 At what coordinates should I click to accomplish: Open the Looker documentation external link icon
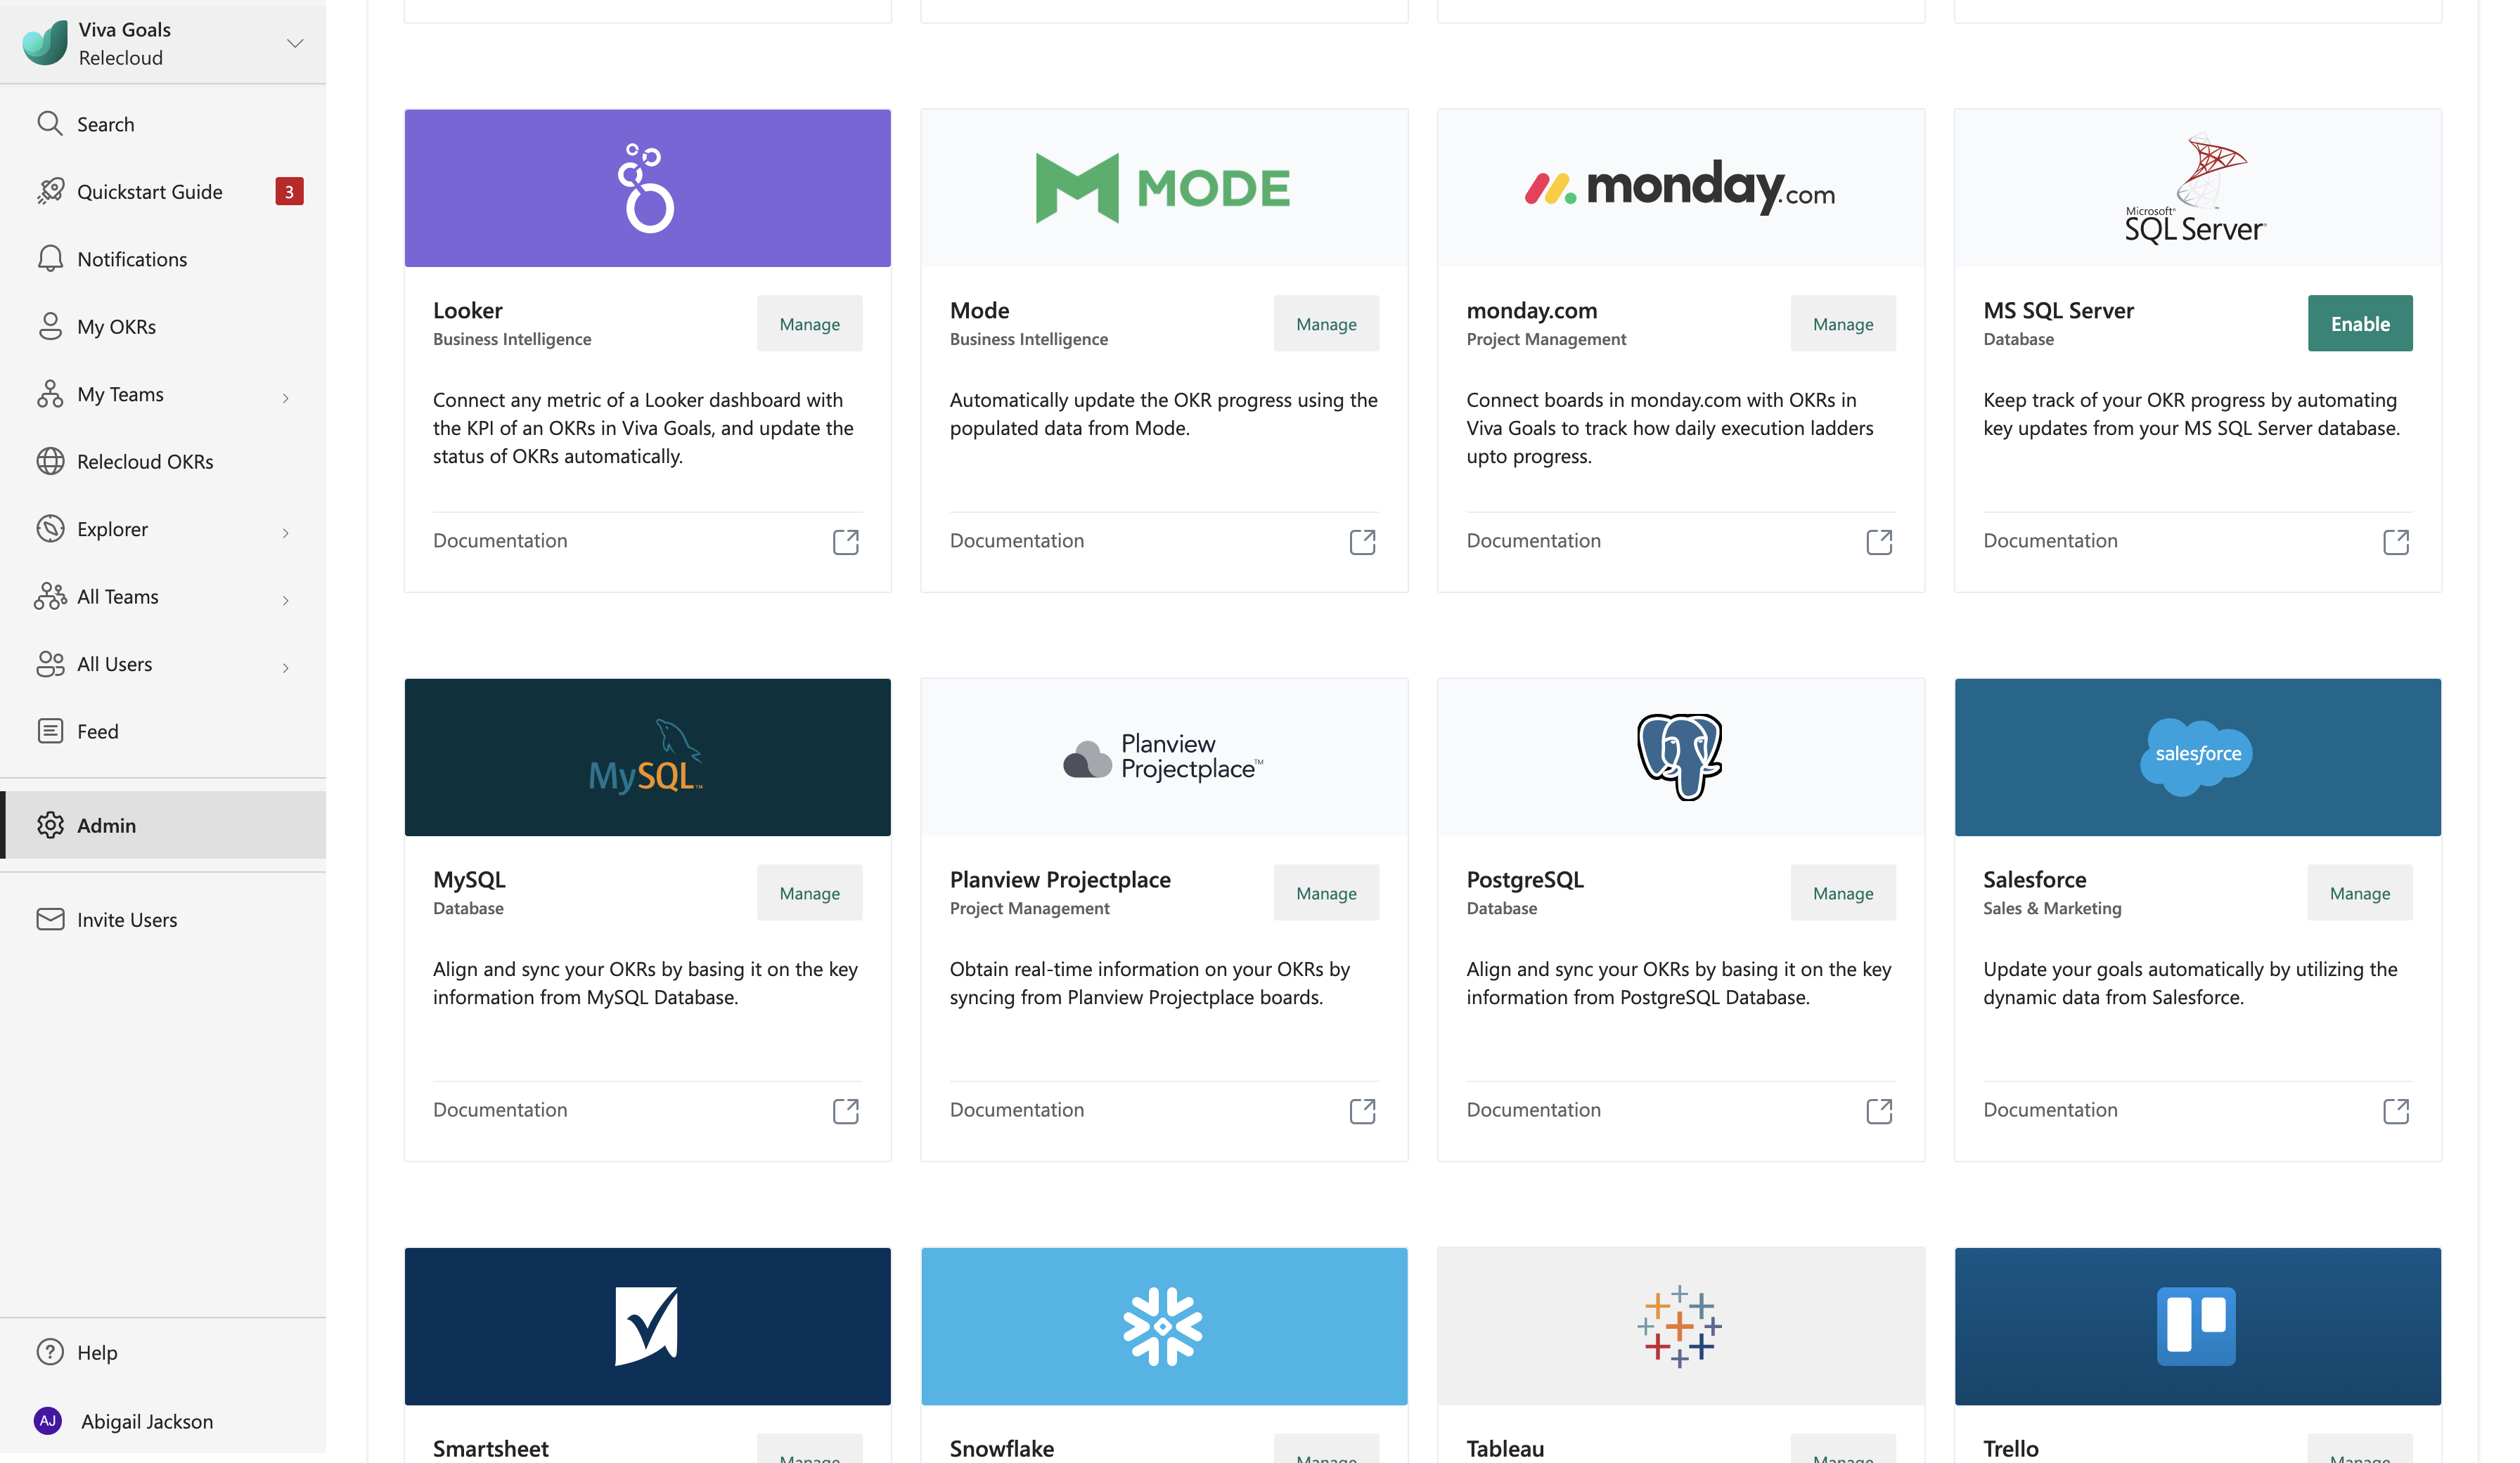tap(845, 542)
